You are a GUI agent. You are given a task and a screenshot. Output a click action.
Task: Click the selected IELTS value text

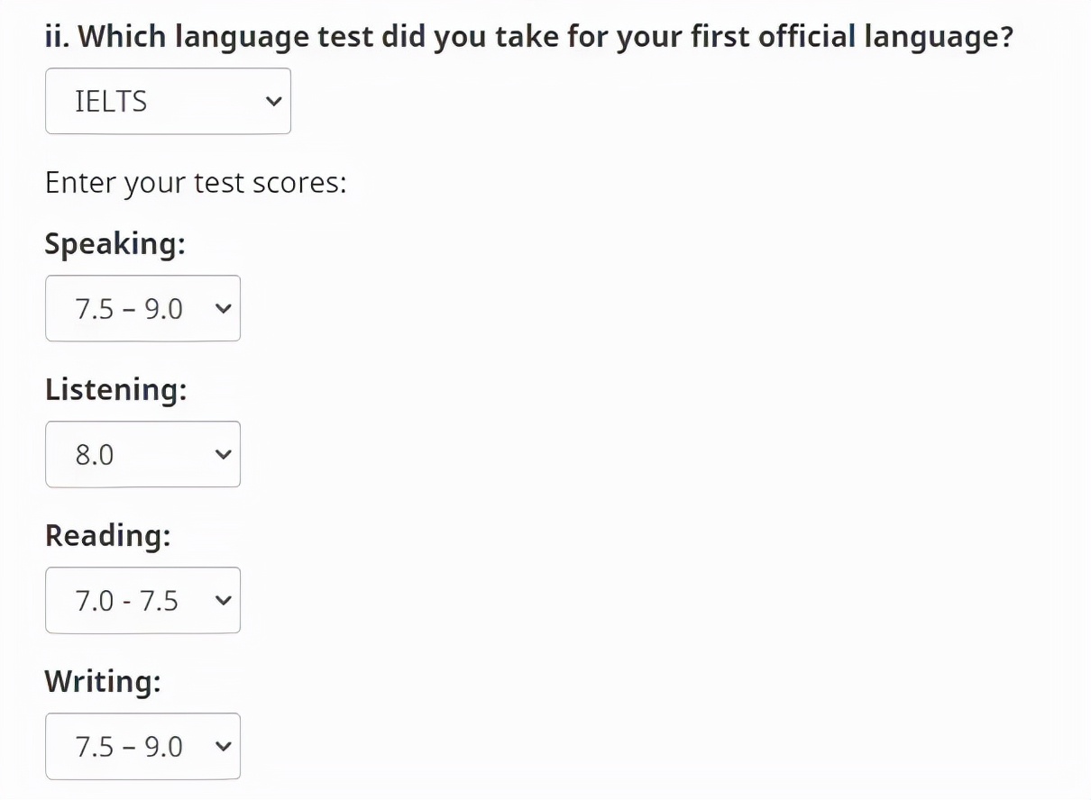coord(111,101)
